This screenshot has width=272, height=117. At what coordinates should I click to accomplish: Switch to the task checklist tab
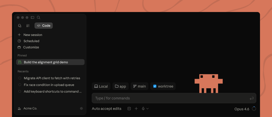tap(28, 26)
